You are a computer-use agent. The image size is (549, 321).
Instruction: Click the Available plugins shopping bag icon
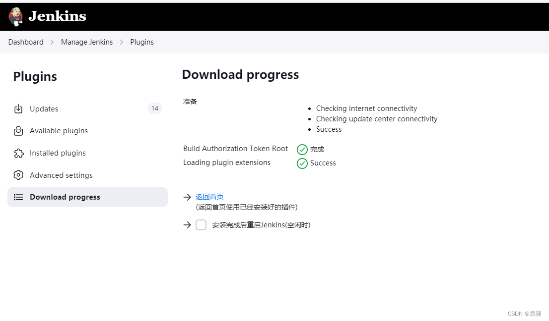click(18, 131)
